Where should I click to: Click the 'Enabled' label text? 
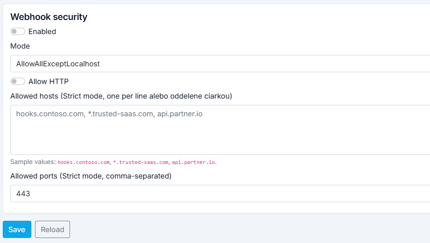click(x=42, y=31)
